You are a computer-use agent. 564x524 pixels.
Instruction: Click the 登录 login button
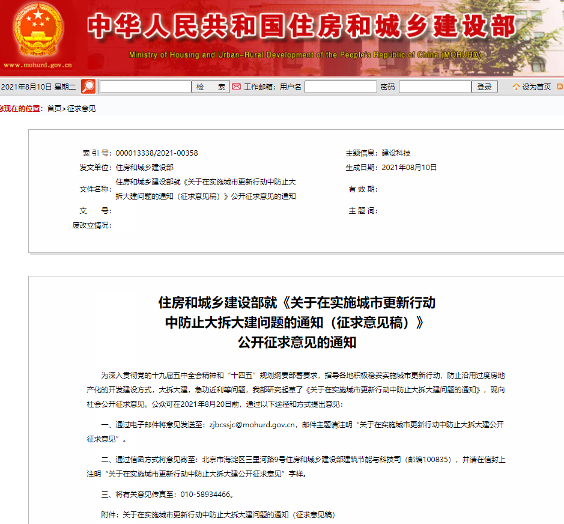pos(485,87)
